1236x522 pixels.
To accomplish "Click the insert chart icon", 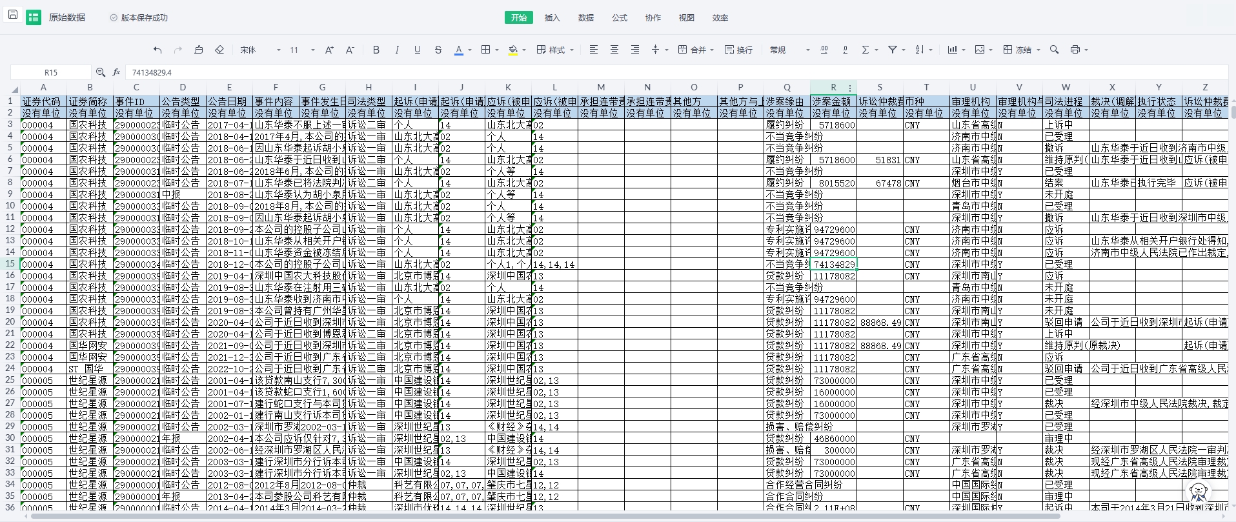I will pyautogui.click(x=953, y=50).
